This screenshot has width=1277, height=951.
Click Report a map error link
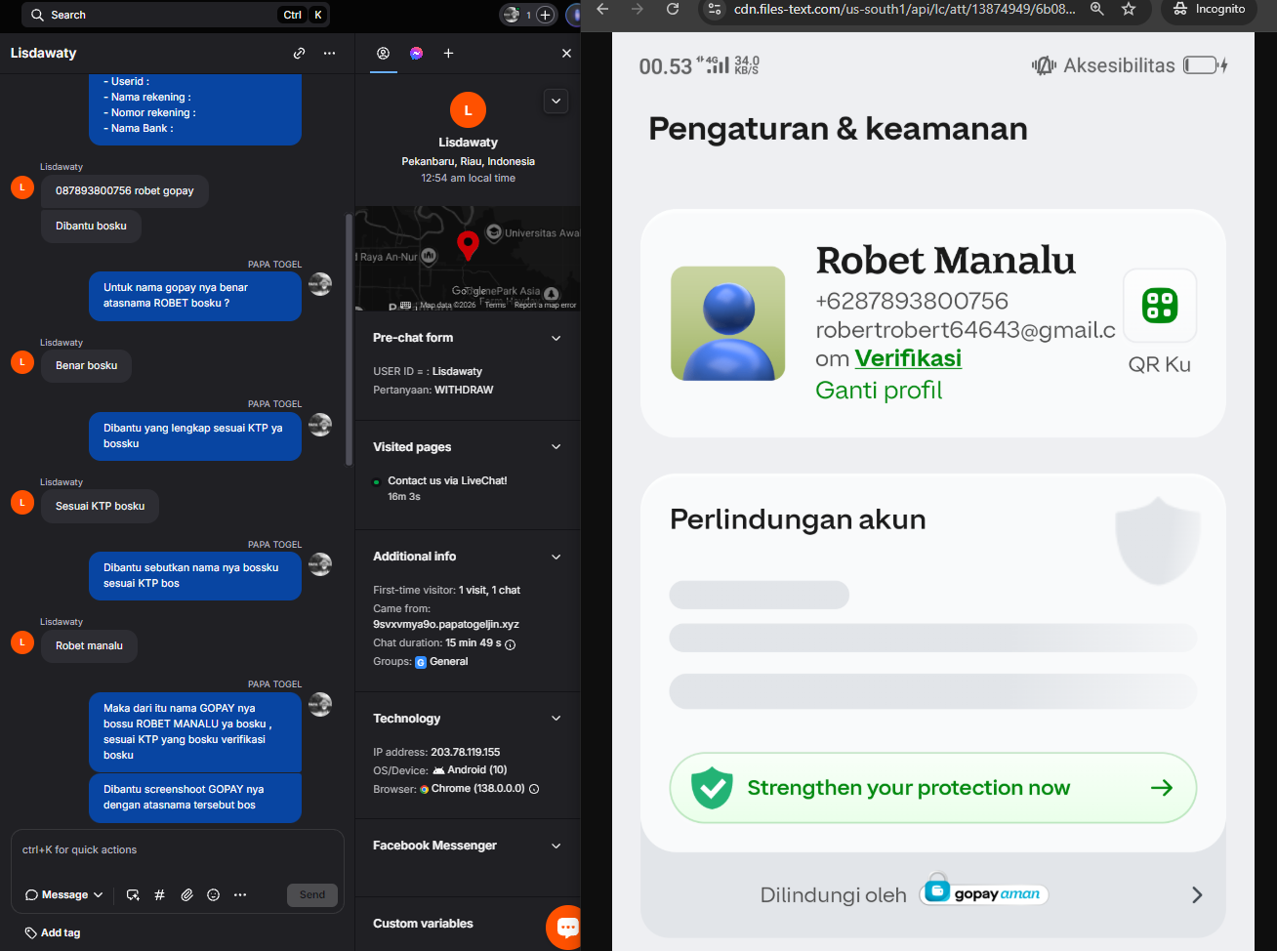(545, 306)
